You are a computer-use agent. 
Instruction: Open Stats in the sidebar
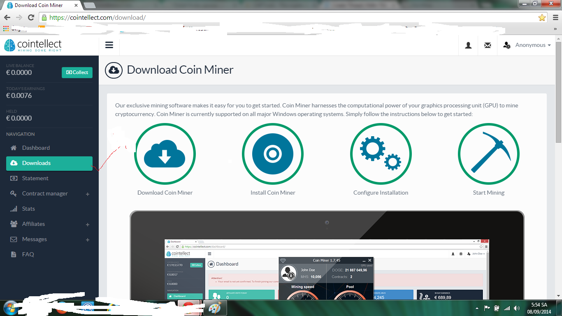click(49, 209)
